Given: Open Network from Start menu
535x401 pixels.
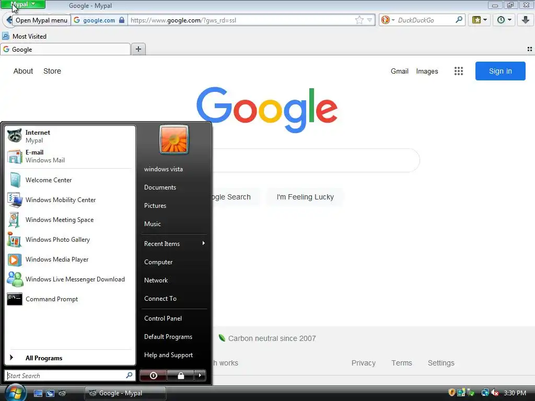Looking at the screenshot, I should 173,280.
